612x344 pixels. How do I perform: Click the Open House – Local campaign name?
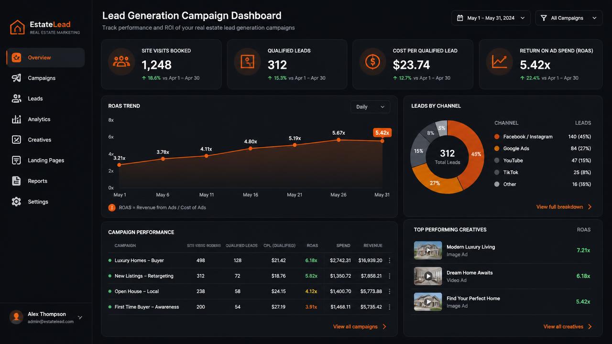pyautogui.click(x=137, y=291)
